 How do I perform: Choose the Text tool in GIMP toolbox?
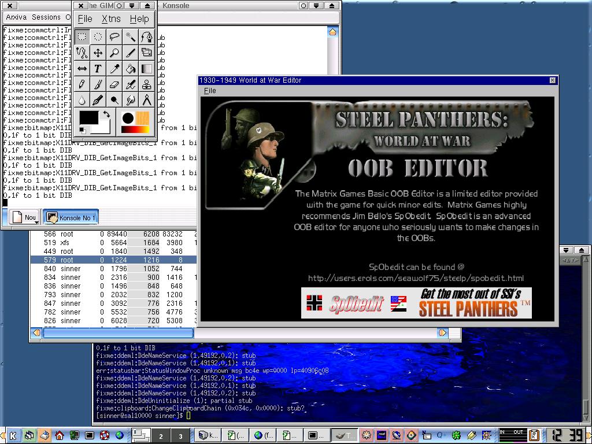tap(98, 69)
